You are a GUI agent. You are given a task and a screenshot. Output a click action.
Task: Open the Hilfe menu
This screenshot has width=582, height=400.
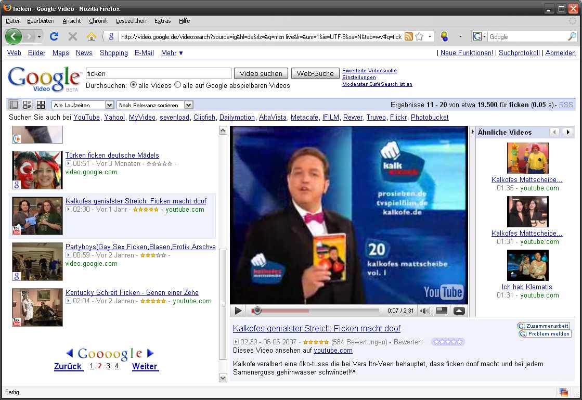185,21
